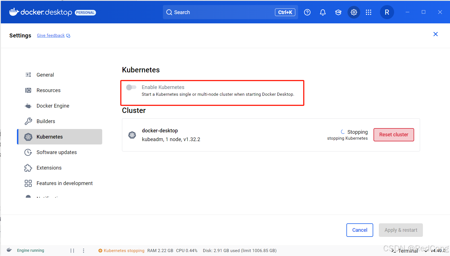This screenshot has width=450, height=256.
Task: Click the whale icon in status bar
Action: click(9, 250)
